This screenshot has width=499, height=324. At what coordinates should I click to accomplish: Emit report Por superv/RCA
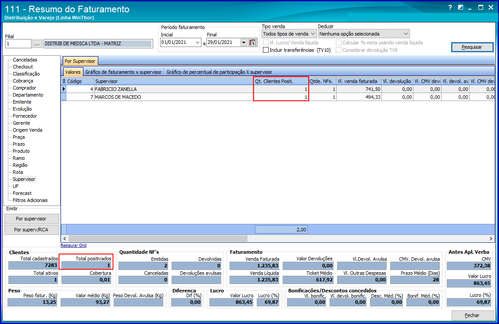point(32,230)
